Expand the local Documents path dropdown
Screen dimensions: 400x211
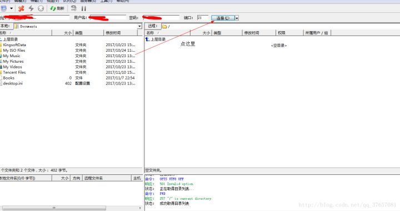(x=139, y=26)
